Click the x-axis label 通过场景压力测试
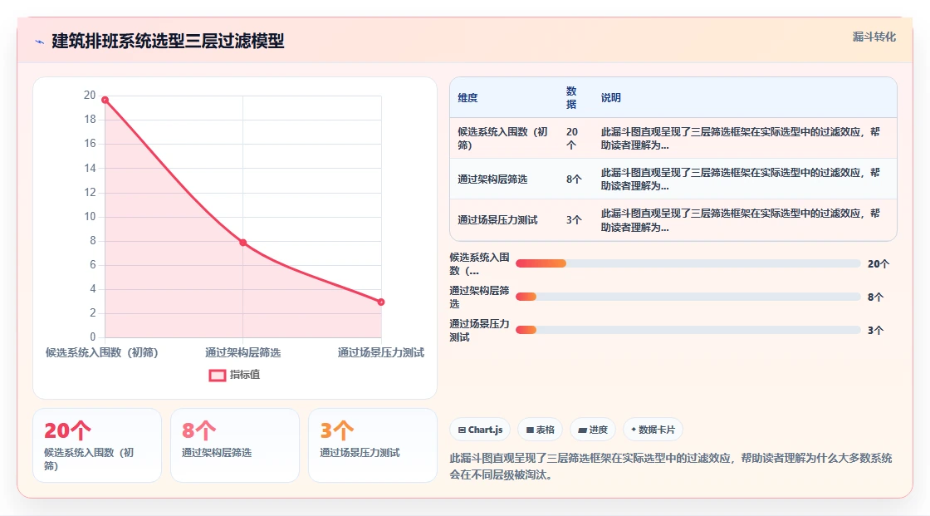The height and width of the screenshot is (516, 930). [x=381, y=352]
